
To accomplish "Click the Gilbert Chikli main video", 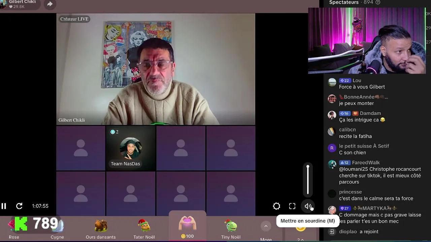I will click(156, 69).
